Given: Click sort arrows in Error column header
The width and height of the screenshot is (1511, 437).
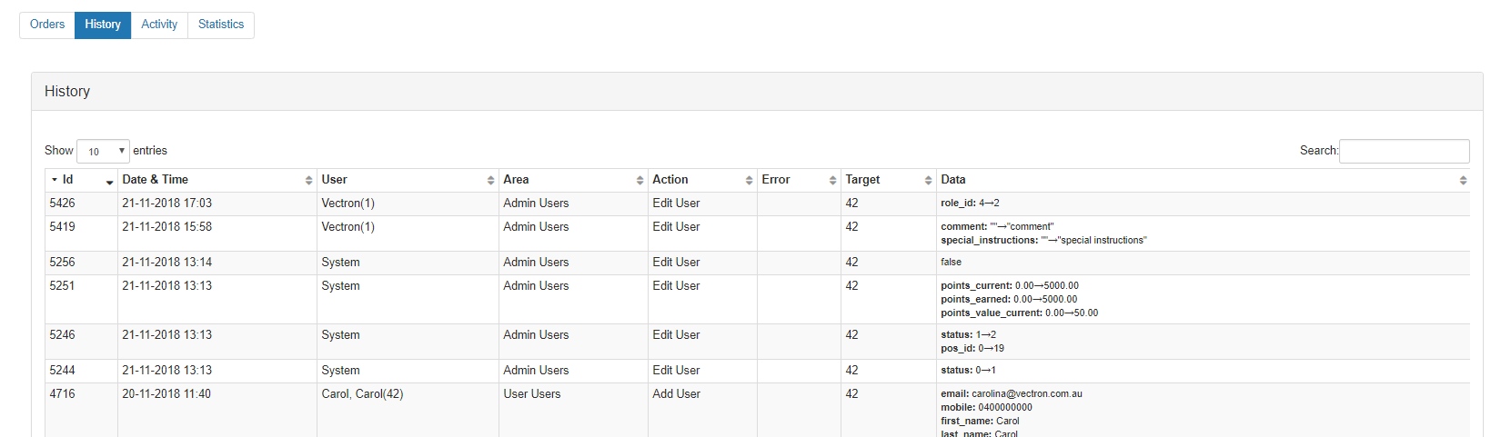Looking at the screenshot, I should tap(832, 181).
